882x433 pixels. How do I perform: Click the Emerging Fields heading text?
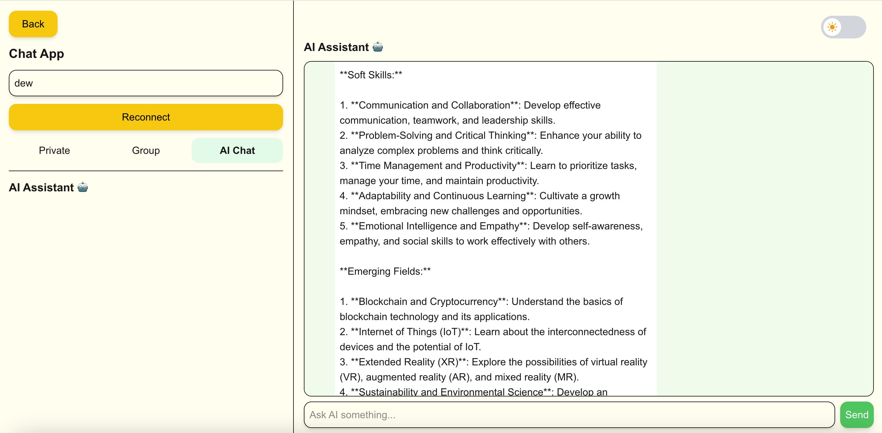click(385, 271)
